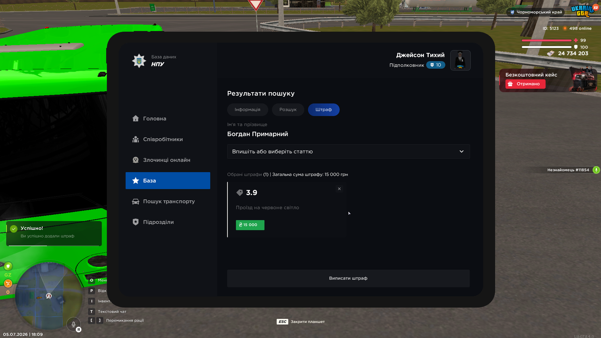Click the T key text chat hint
Viewport: 601px width, 338px height.
(x=92, y=311)
